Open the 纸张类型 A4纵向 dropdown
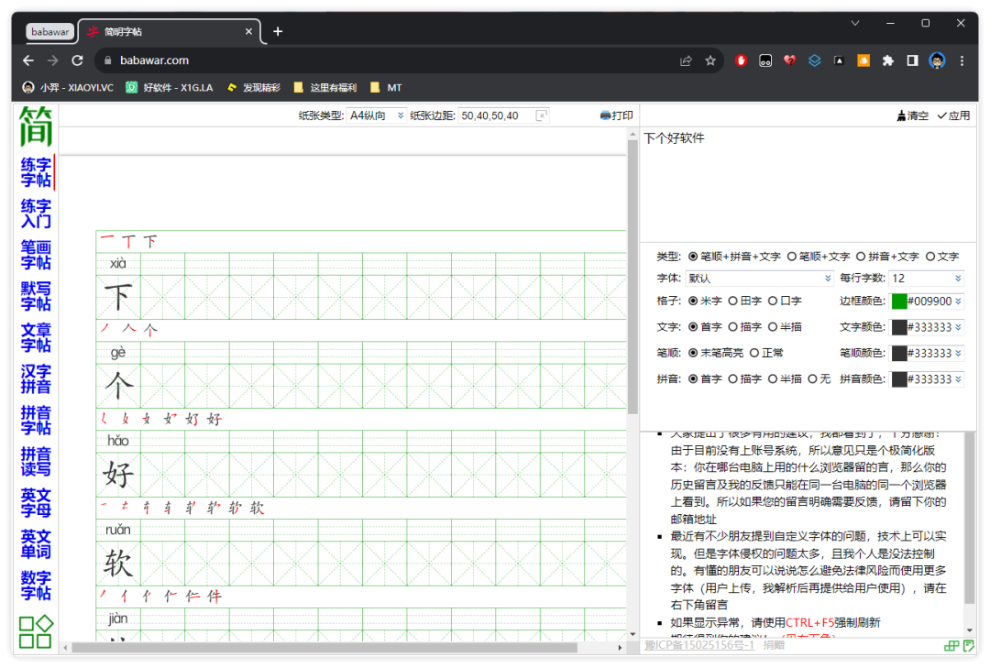The width and height of the screenshot is (990, 668). [377, 115]
